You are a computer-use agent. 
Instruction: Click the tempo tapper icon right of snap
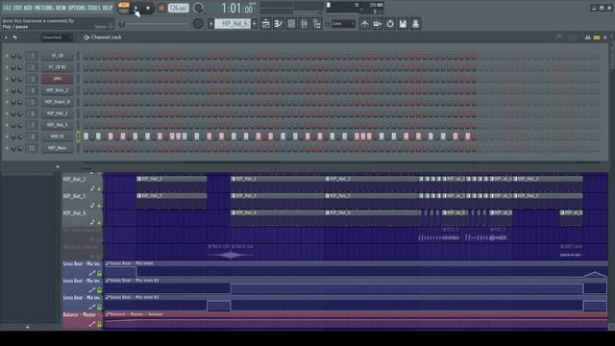pyautogui.click(x=364, y=24)
